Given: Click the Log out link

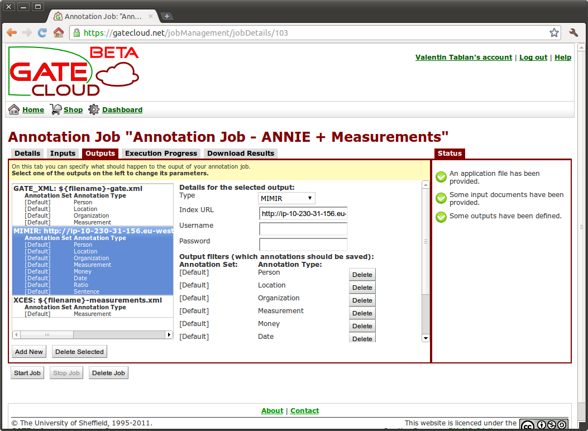Looking at the screenshot, I should [533, 58].
